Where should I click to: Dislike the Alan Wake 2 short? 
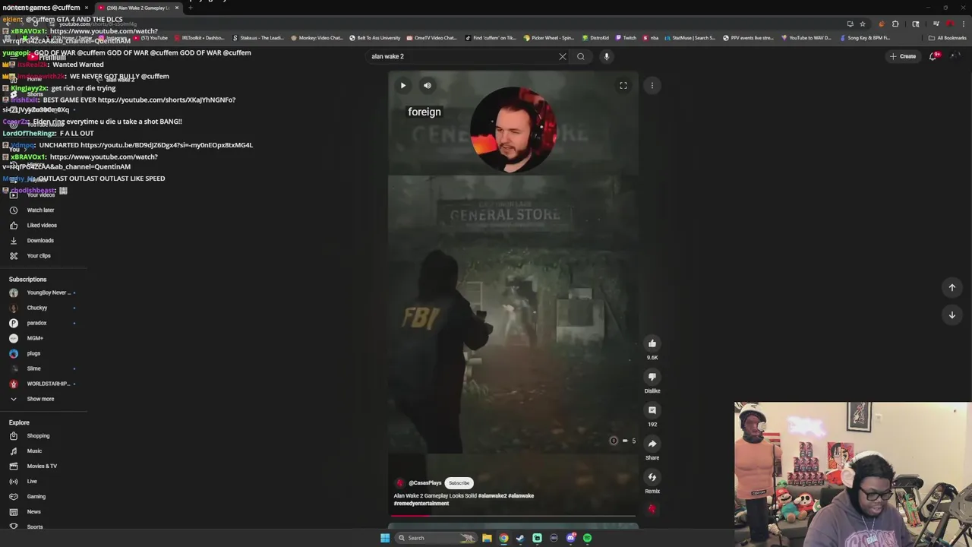point(652,377)
